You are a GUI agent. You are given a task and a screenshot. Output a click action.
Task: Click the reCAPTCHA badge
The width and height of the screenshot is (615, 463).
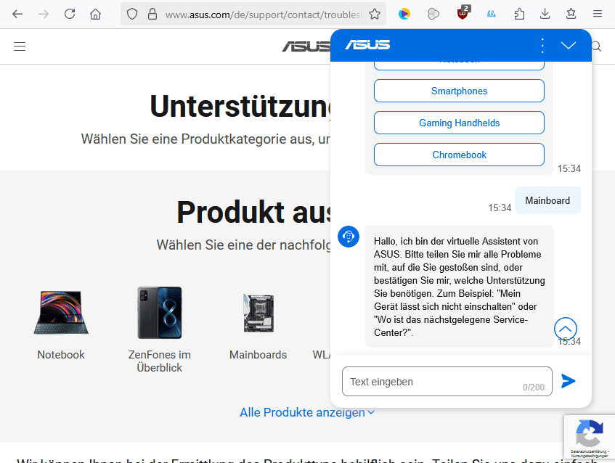(590, 437)
